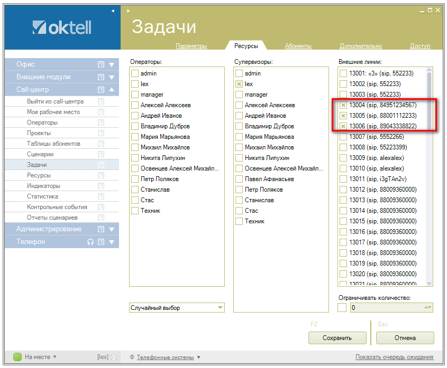
Task: Expand the Внешние модули section
Action: [x=112, y=77]
